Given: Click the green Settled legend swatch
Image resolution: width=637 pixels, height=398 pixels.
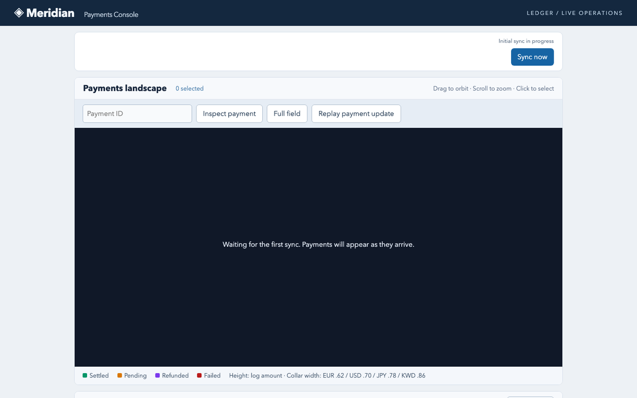Looking at the screenshot, I should coord(85,376).
